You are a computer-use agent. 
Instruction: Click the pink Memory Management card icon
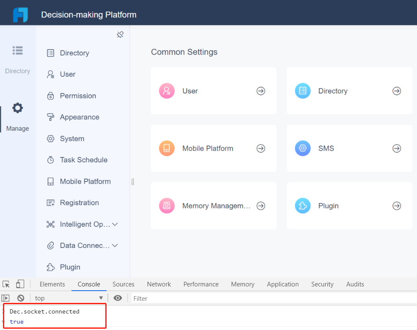167,206
